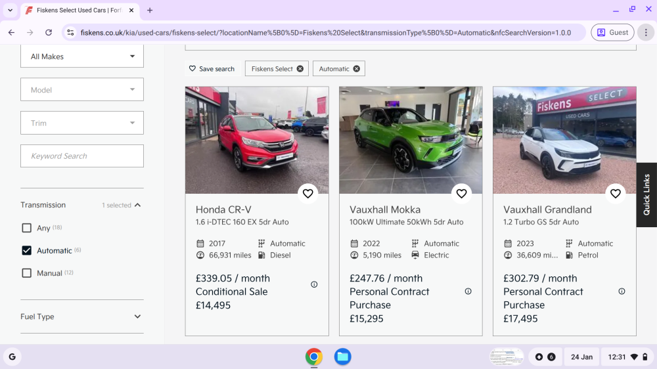This screenshot has width=657, height=369.
Task: Click '66,931 miles' on the Honda card
Action: [x=230, y=255]
